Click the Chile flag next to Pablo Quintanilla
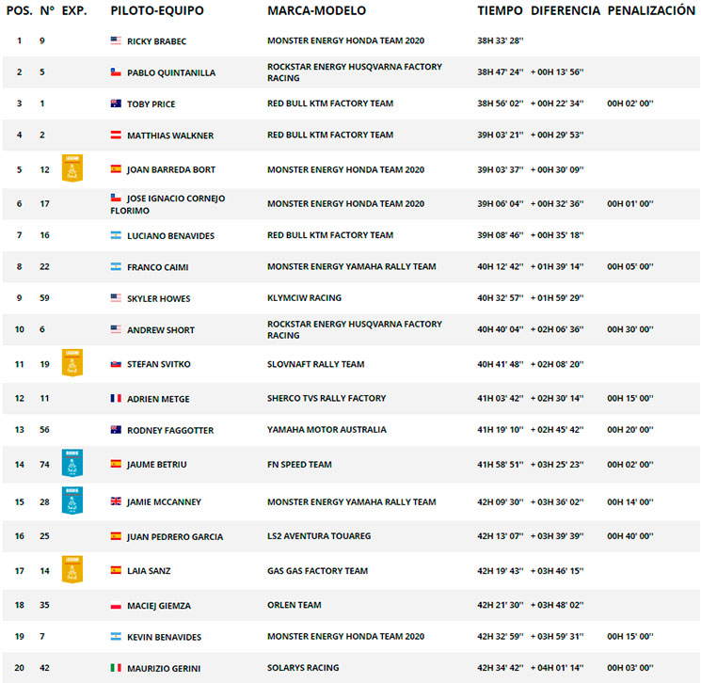The height and width of the screenshot is (683, 701). [116, 71]
